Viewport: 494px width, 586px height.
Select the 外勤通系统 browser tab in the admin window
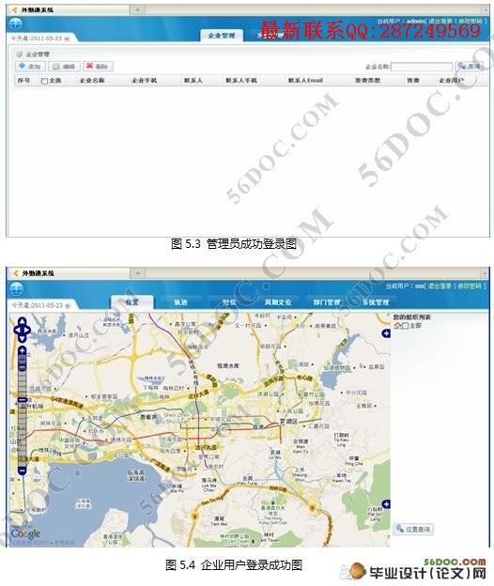point(69,10)
